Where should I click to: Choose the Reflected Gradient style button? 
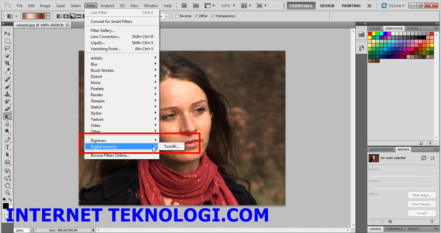78,16
